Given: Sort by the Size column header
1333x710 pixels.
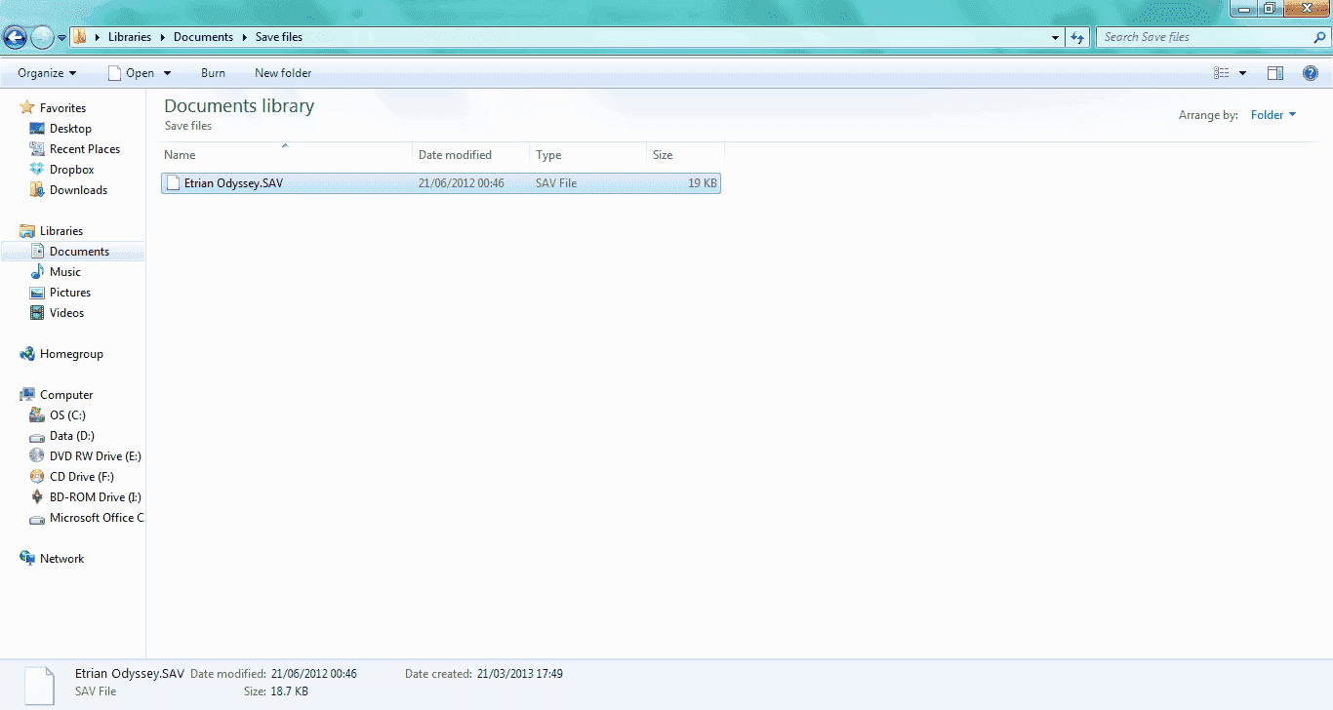Looking at the screenshot, I should click(686, 155).
